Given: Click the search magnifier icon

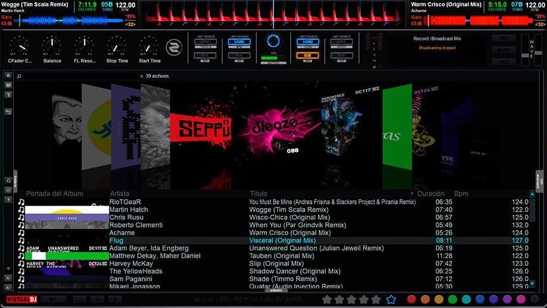Looking at the screenshot, I should pos(19,76).
